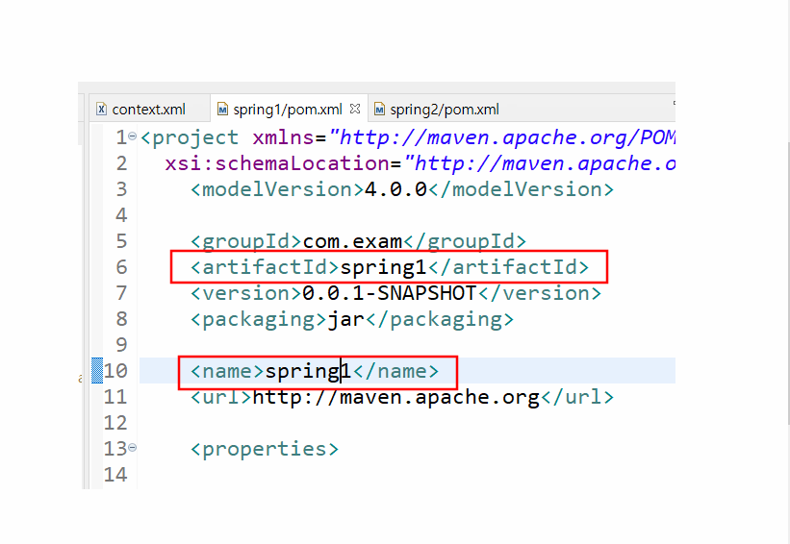
Task: Select the spring1/pom.xml editor tab
Action: 288,110
